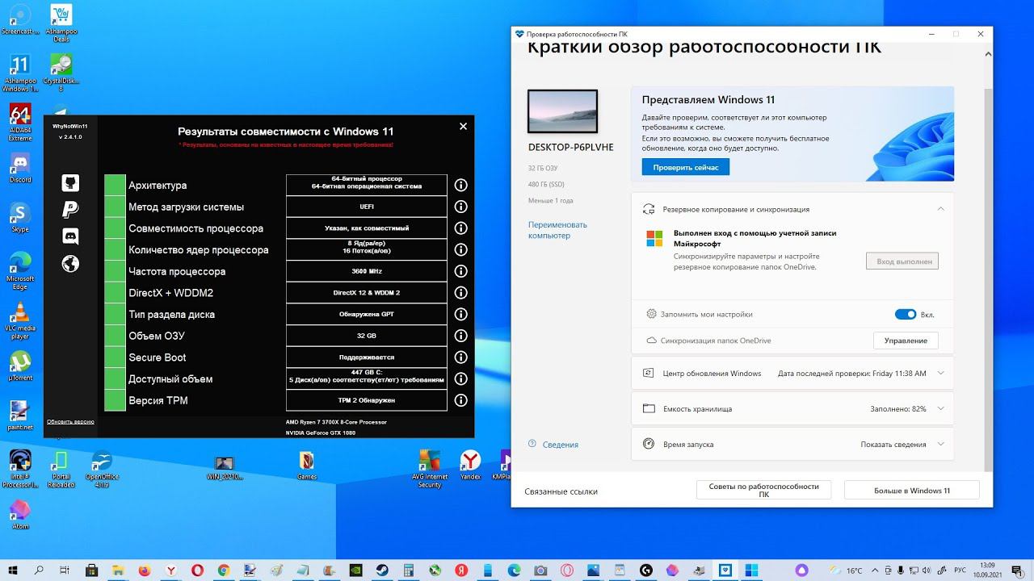This screenshot has width=1034, height=581.
Task: Click the PC wallpaper thumbnail above DESKTOP-P6PLVHE
Action: click(562, 111)
